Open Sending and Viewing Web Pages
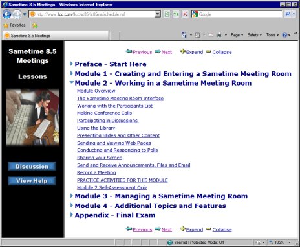 coord(114,143)
